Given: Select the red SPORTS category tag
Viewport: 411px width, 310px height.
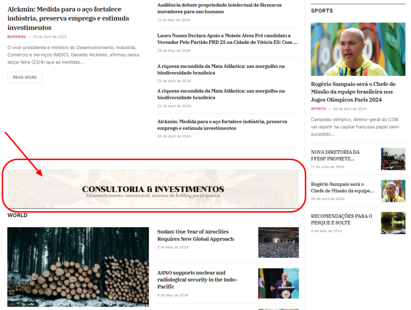Looking at the screenshot, I should [x=318, y=108].
